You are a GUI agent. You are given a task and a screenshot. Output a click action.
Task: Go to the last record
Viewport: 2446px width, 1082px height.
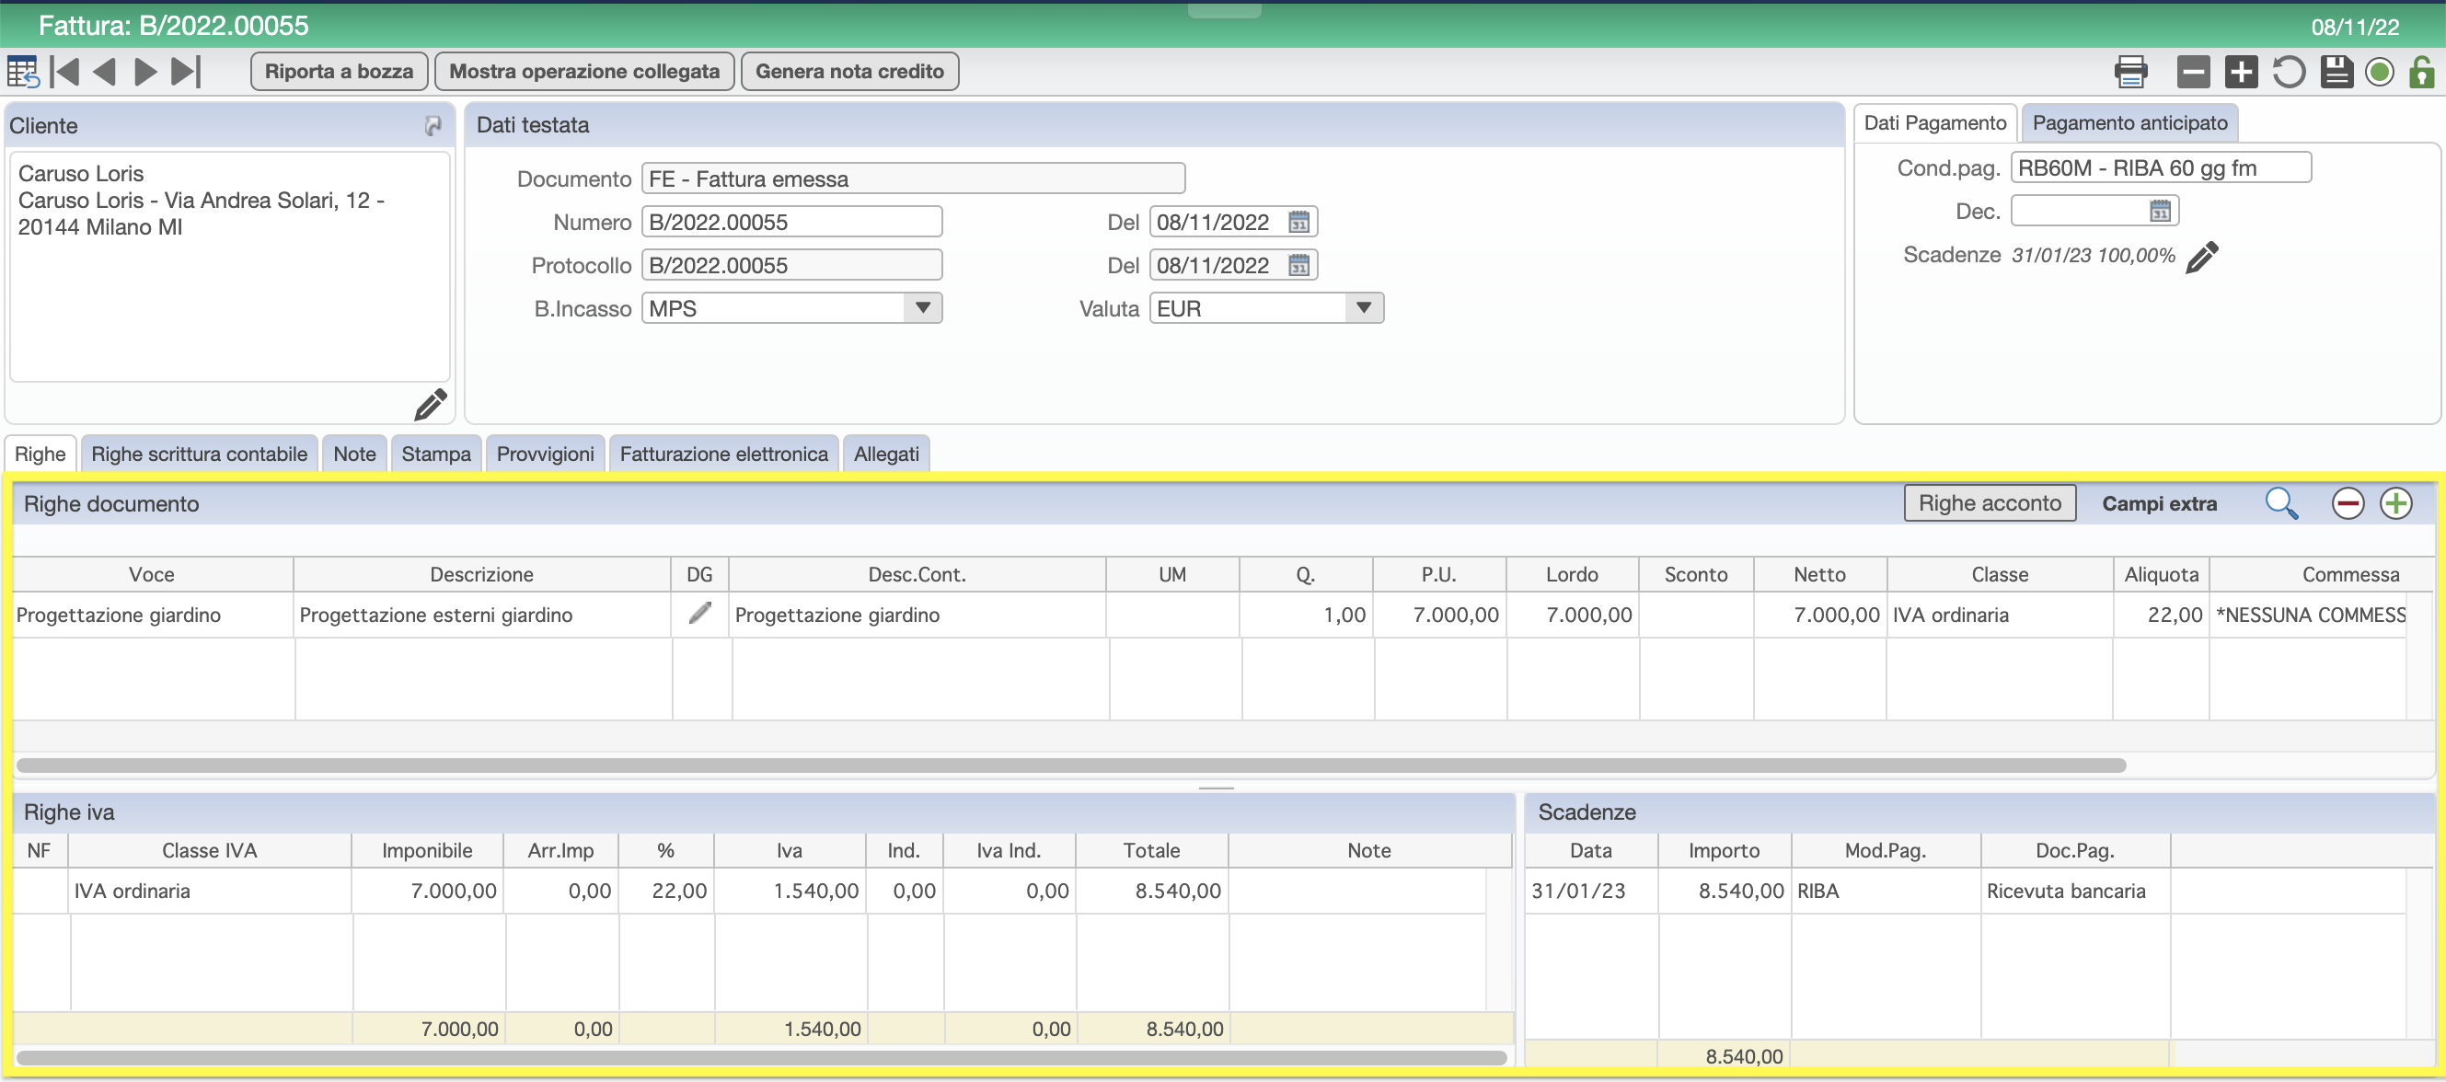(186, 72)
